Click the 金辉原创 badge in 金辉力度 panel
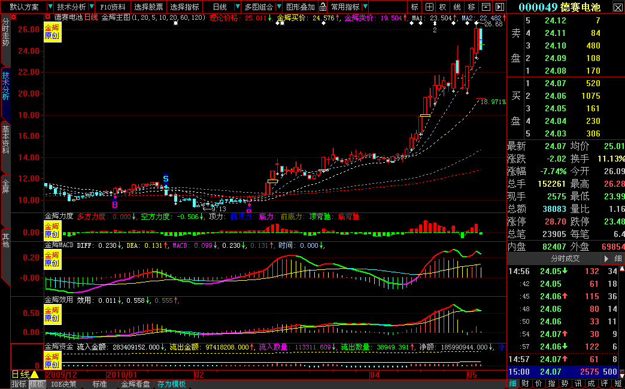 (52, 230)
